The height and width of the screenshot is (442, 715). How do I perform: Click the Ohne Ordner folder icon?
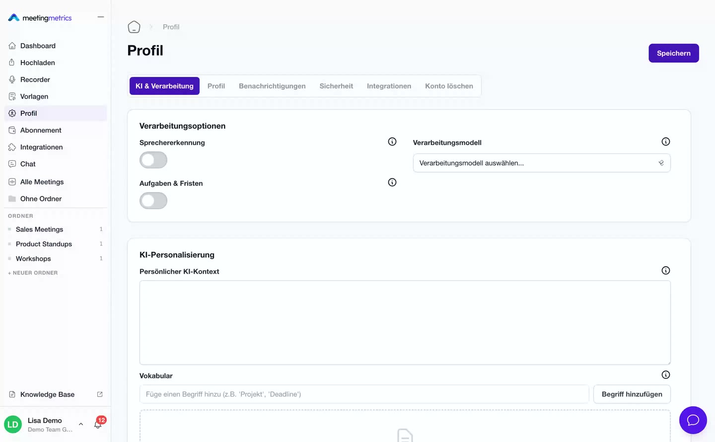point(12,199)
